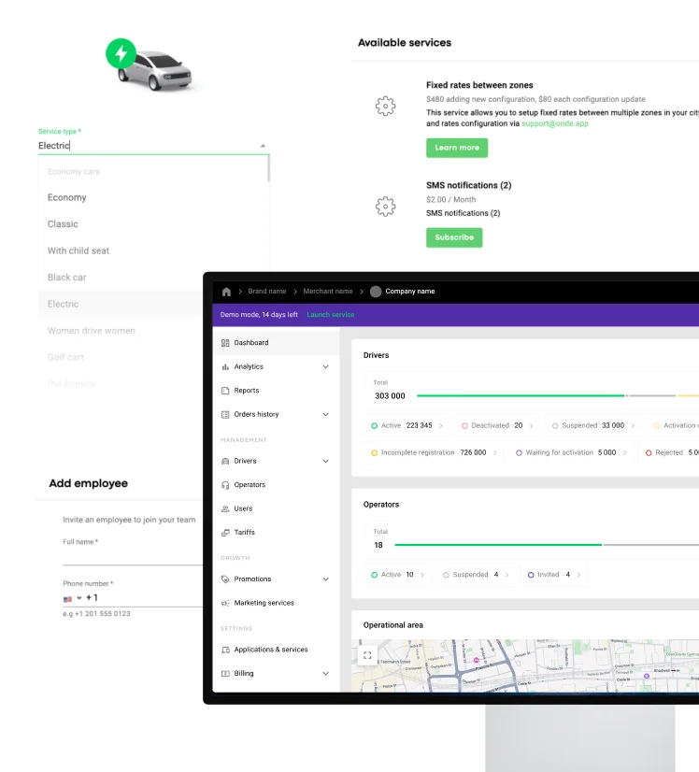Click the gear icon beside SMS notifications

click(385, 207)
